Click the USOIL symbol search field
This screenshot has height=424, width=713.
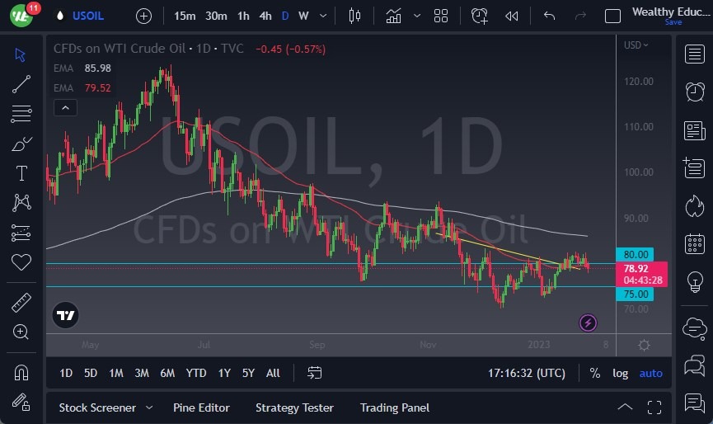[x=88, y=16]
